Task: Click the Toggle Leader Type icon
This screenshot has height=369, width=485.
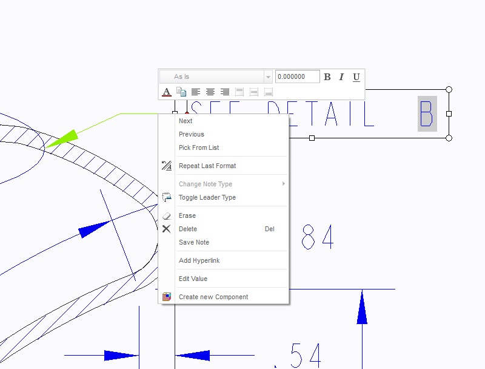Action: tap(166, 197)
